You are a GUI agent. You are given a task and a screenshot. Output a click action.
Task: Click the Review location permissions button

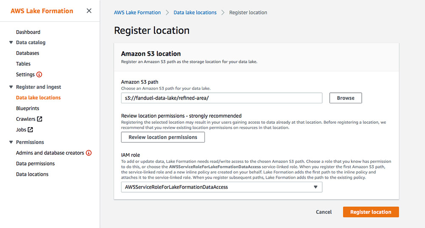point(163,137)
